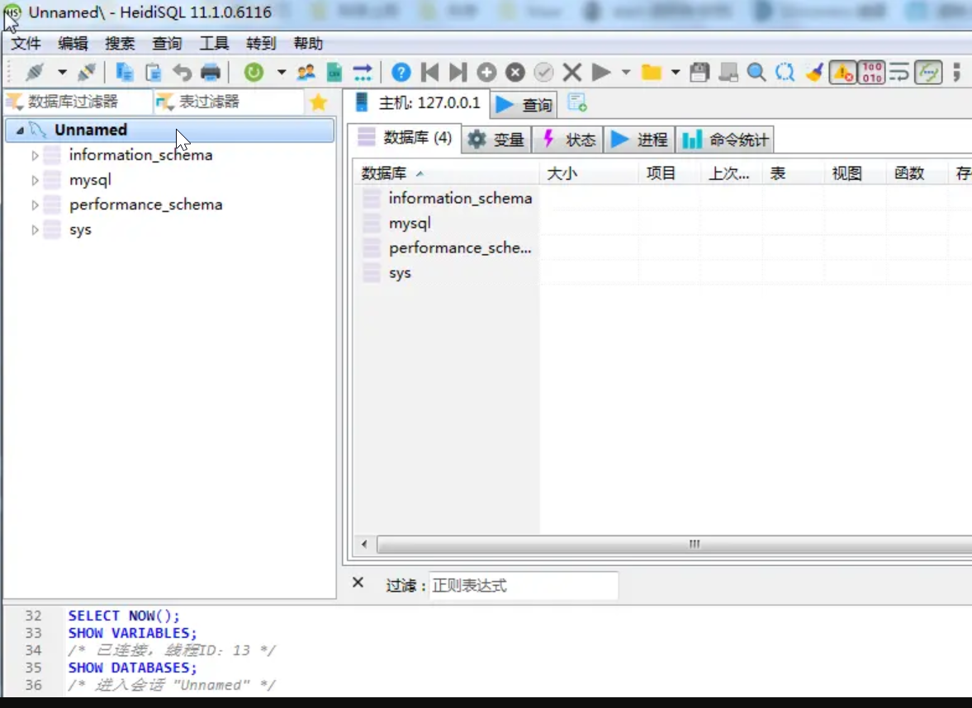Open the blue Help question mark icon
Viewport: 972px width, 708px height.
pos(401,73)
